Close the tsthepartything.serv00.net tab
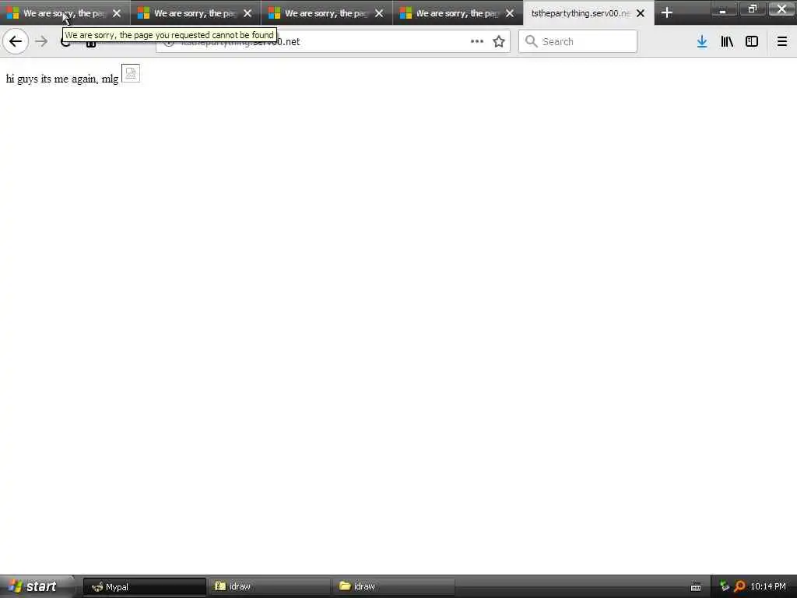 (x=641, y=13)
